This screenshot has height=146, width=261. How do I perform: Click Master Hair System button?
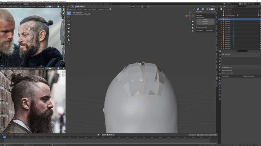click(x=249, y=76)
